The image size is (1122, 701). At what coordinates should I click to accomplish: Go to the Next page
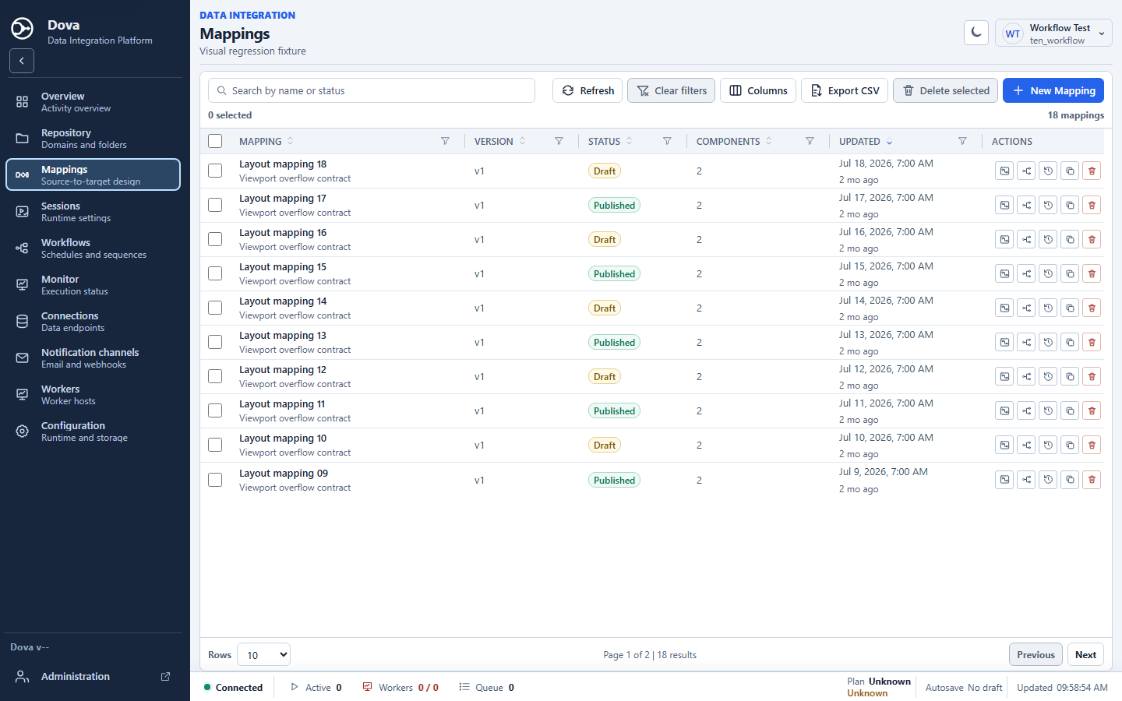[1085, 655]
